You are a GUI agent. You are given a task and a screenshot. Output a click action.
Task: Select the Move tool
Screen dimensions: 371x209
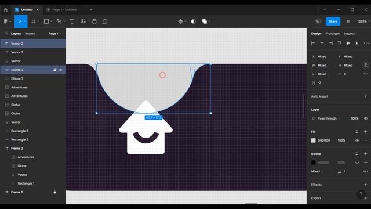[x=20, y=21]
